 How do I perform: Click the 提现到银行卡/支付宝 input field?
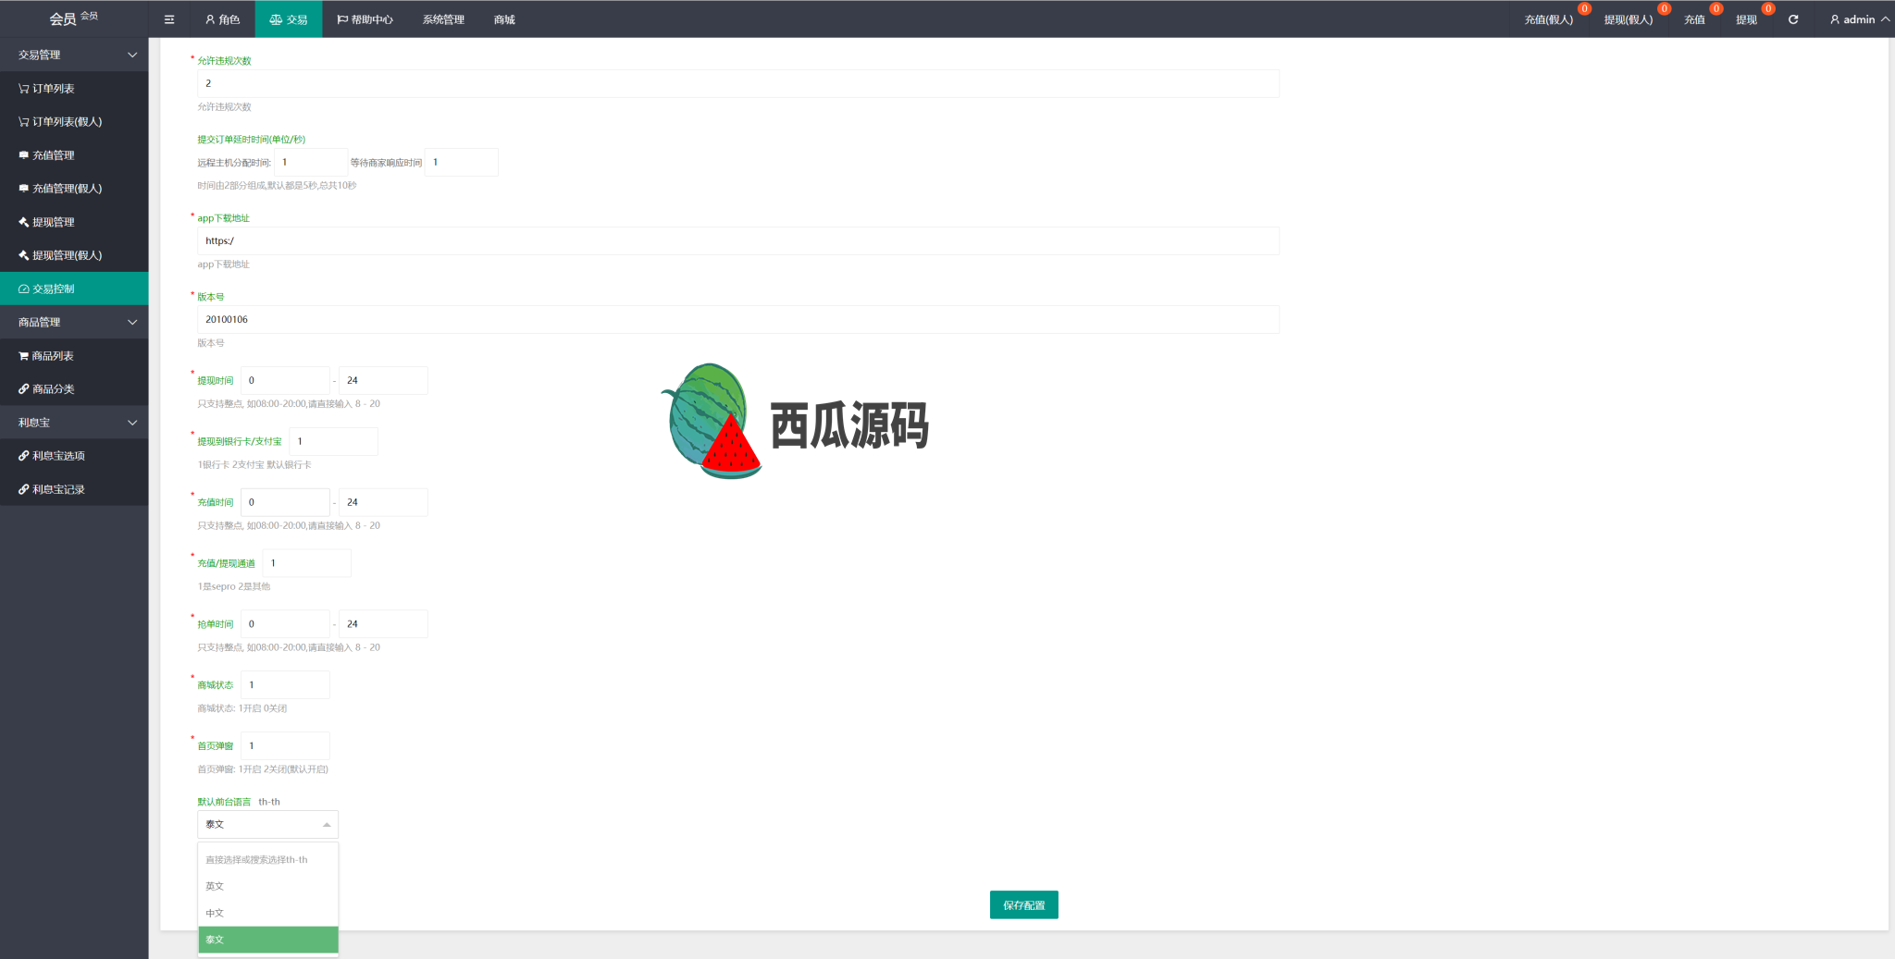point(333,441)
